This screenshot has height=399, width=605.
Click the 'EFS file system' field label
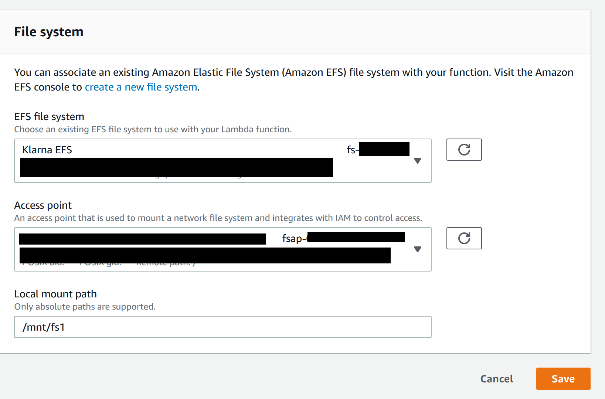(x=49, y=117)
